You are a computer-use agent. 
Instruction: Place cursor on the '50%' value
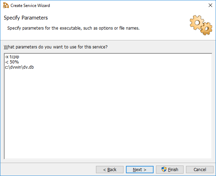click(14, 62)
